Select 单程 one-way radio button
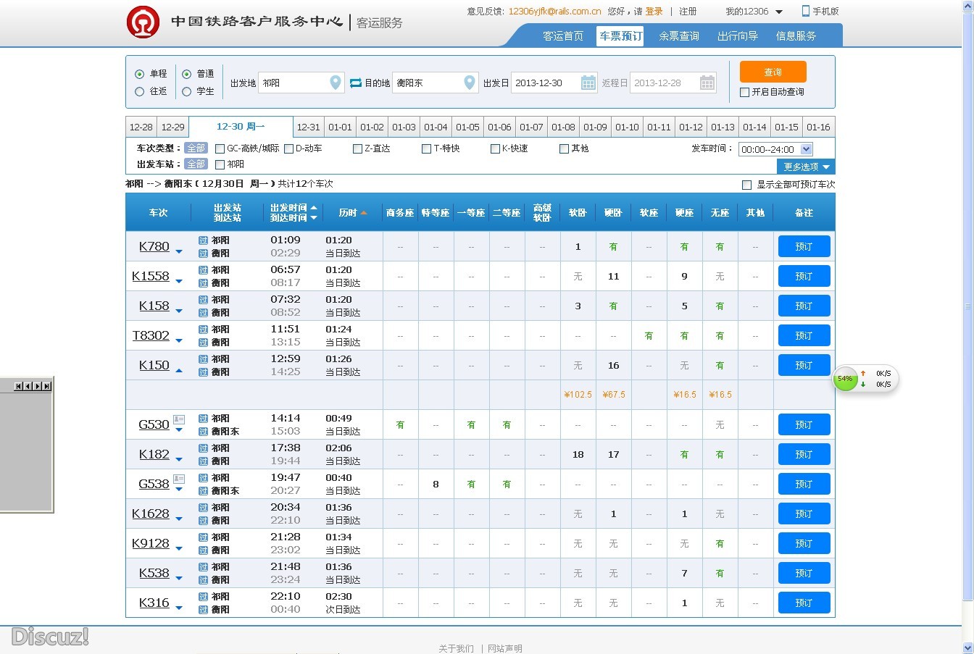Screen dimensions: 974x654 [x=140, y=74]
